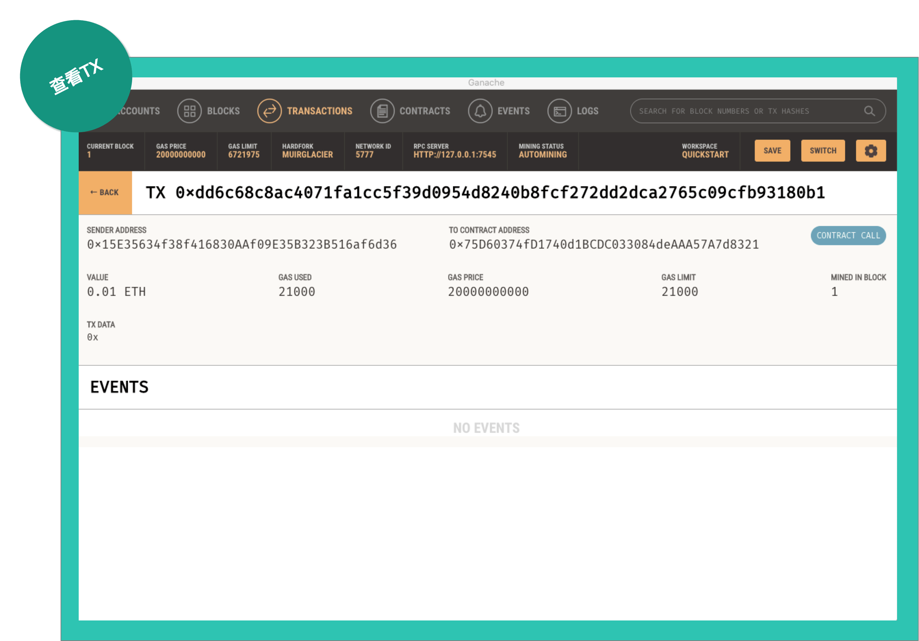Click the Mined In Block value 1
This screenshot has width=919, height=641.
pyautogui.click(x=834, y=292)
